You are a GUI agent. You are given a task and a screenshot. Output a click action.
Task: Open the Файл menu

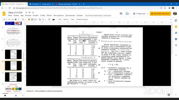coord(10,16)
